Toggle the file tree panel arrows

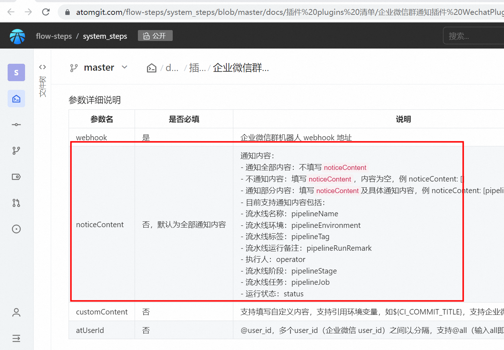point(42,67)
